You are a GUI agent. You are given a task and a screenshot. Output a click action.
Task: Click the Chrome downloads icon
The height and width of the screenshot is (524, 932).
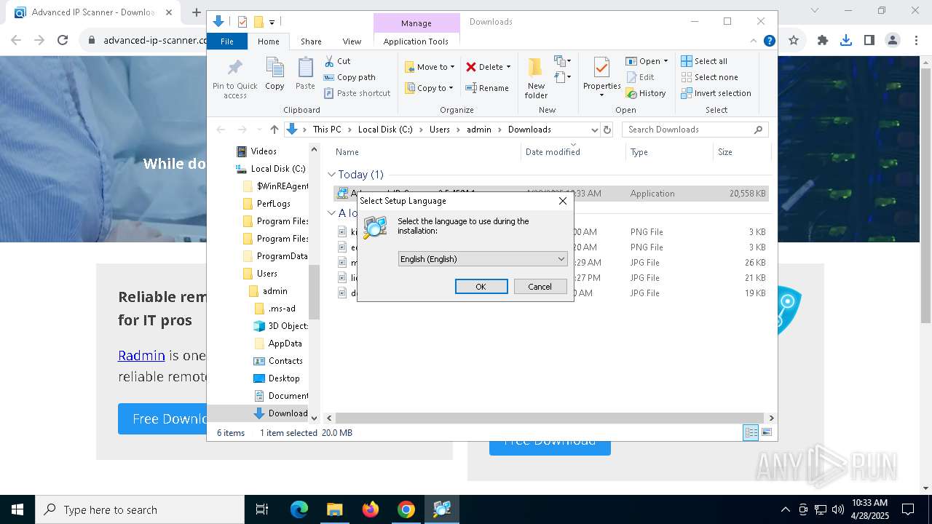(846, 40)
